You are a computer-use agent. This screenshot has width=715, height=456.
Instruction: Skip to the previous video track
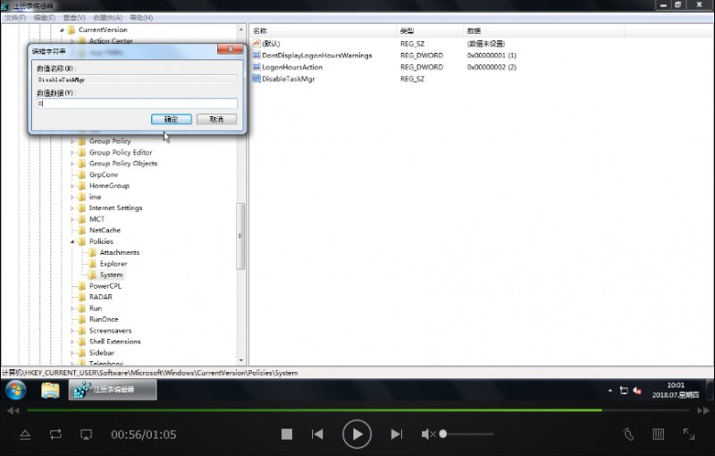(317, 435)
